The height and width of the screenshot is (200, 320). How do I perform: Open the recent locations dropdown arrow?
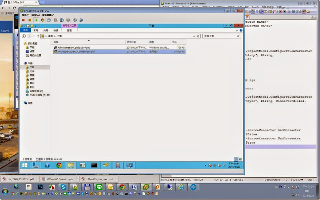(x=34, y=36)
